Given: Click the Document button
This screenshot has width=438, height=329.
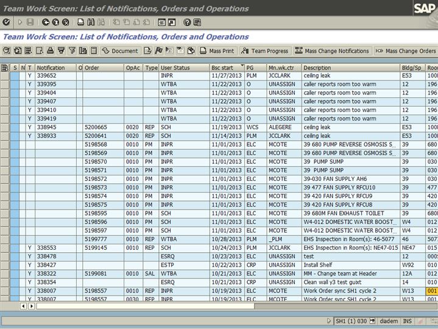Looking at the screenshot, I should [x=120, y=51].
